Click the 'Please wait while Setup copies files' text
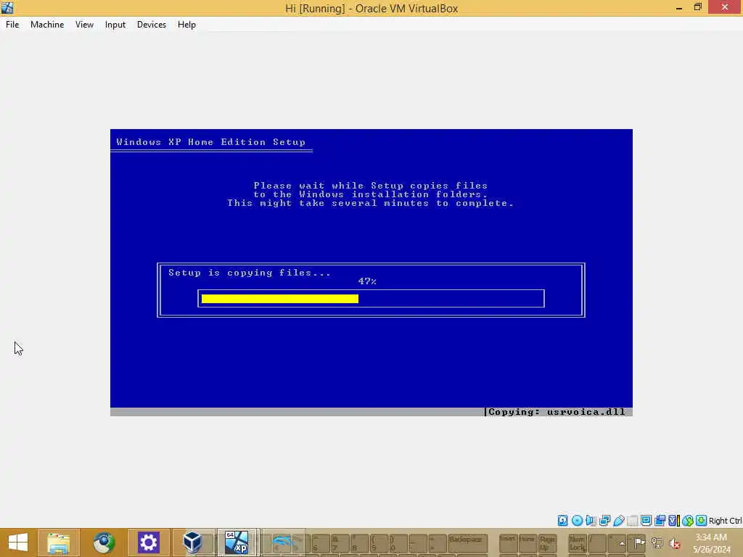 click(371, 186)
